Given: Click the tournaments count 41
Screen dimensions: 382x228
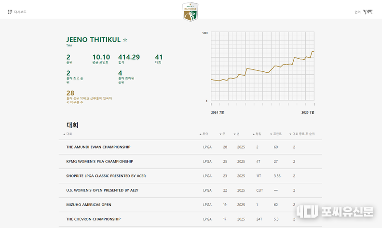Looking at the screenshot, I should pos(159,57).
